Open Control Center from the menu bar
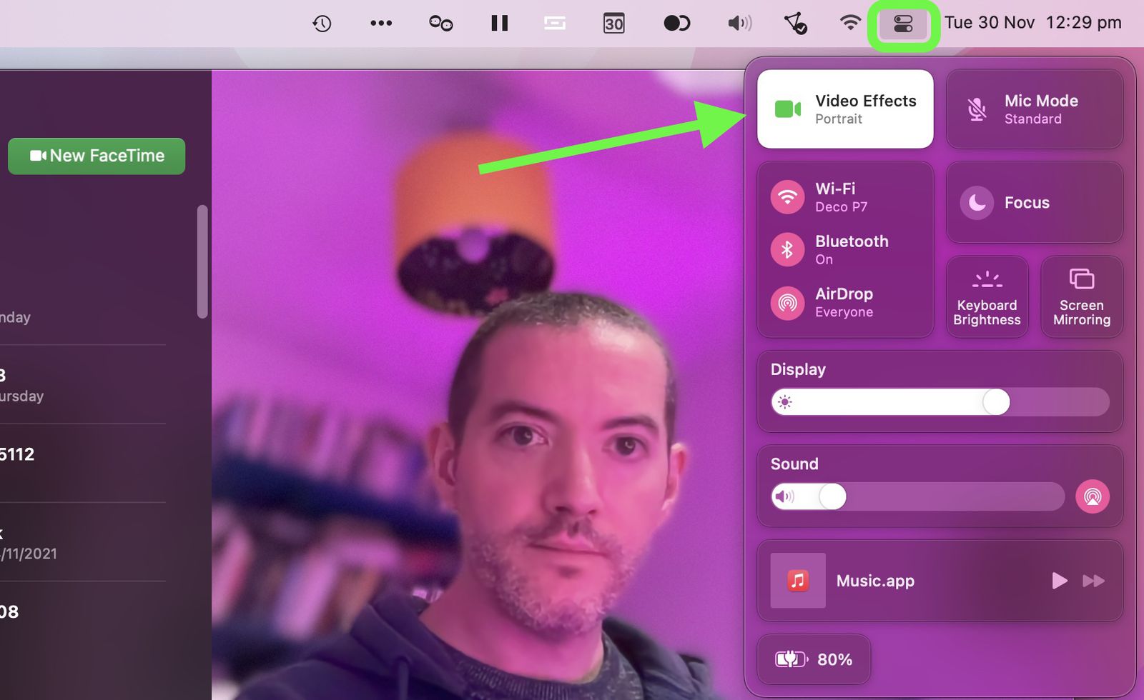This screenshot has width=1144, height=700. (903, 22)
